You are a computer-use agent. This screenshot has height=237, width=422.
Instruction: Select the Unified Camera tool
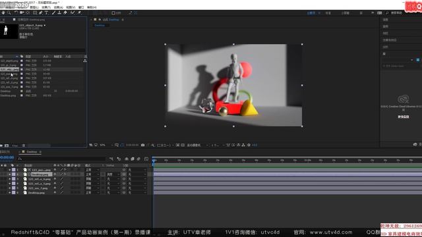click(x=22, y=13)
